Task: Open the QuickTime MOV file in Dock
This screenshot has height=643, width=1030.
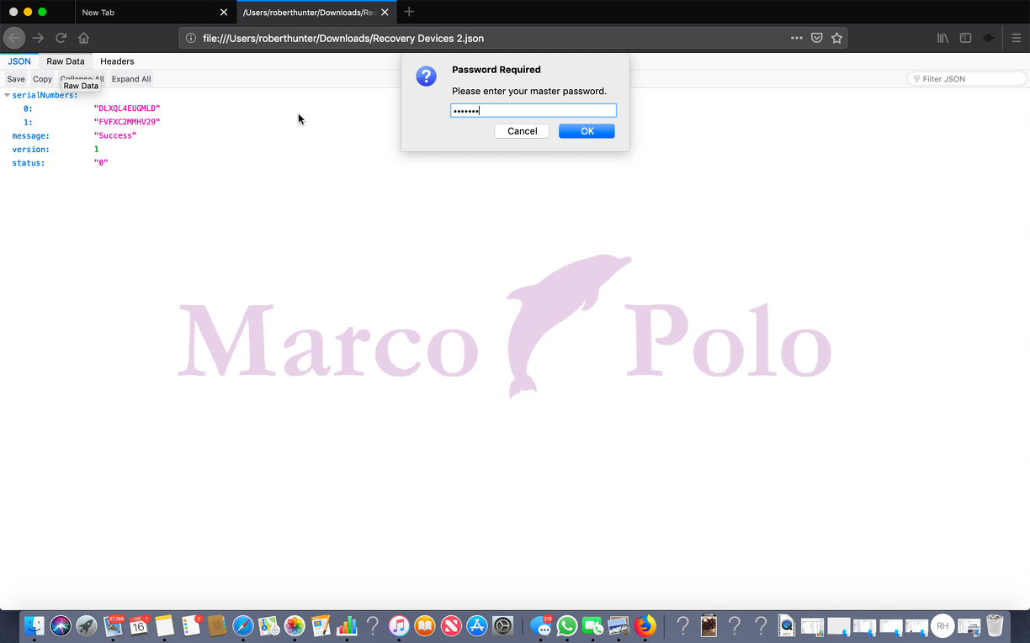Action: pyautogui.click(x=786, y=625)
